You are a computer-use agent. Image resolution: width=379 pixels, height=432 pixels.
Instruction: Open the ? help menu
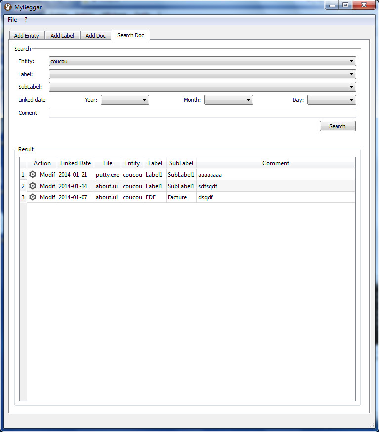coord(26,20)
